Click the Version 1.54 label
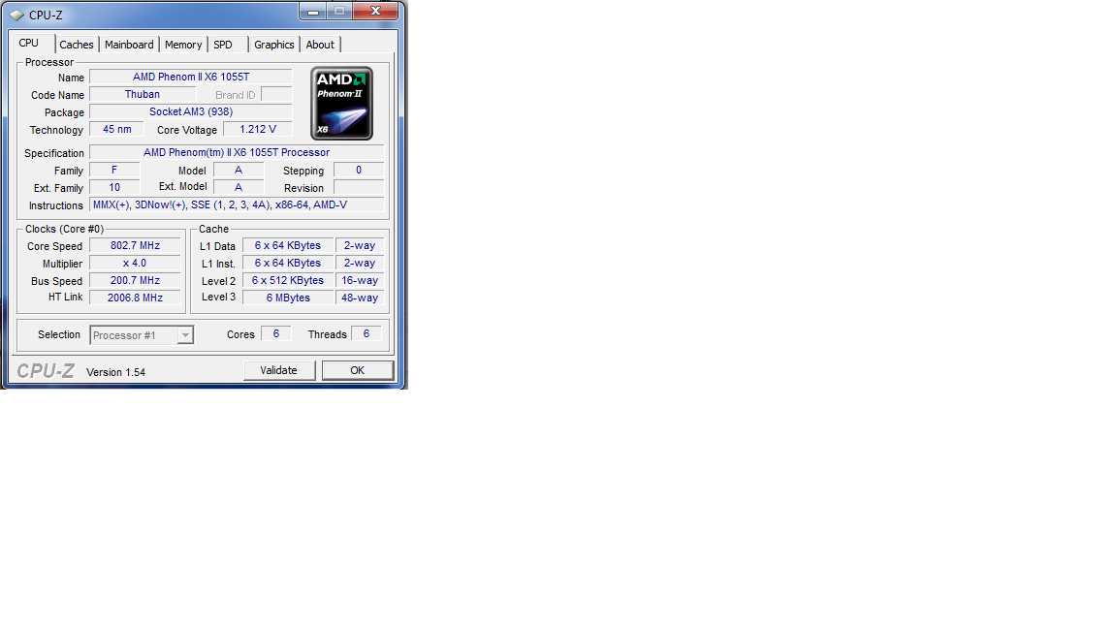 point(115,372)
